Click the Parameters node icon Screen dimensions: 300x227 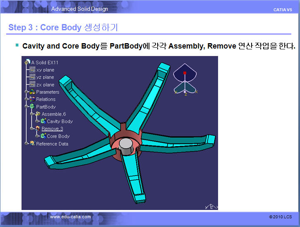tap(32, 92)
